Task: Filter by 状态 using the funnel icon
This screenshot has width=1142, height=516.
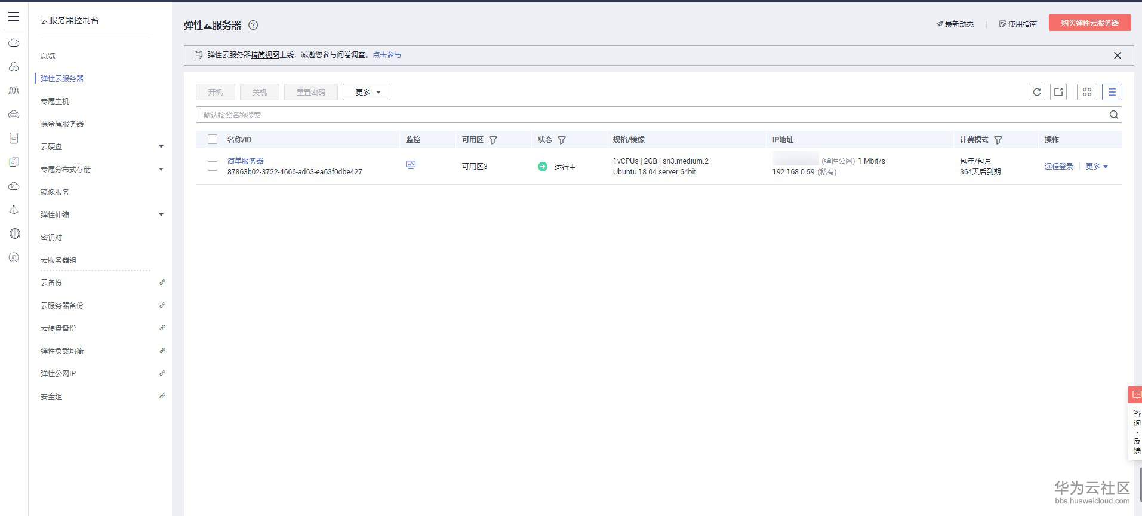Action: (562, 140)
